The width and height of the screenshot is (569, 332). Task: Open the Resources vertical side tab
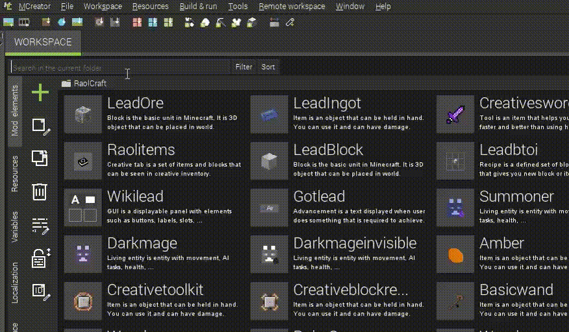click(x=14, y=174)
